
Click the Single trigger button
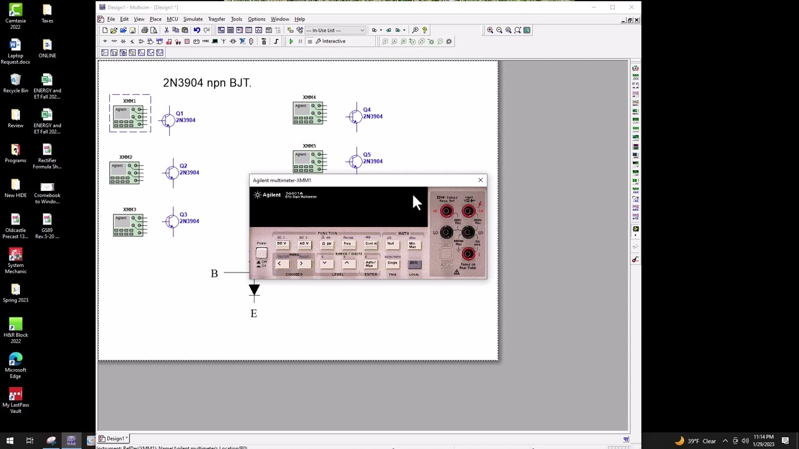(392, 264)
